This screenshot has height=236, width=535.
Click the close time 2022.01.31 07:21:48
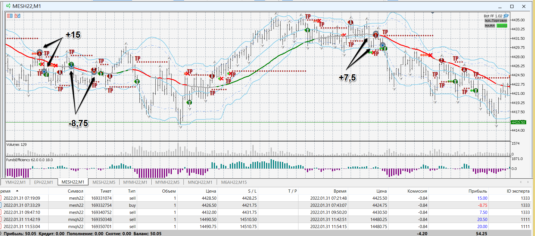point(329,198)
